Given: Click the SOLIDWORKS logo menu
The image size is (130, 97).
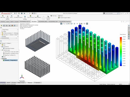Looking at the screenshot, I should pyautogui.click(x=6, y=13).
